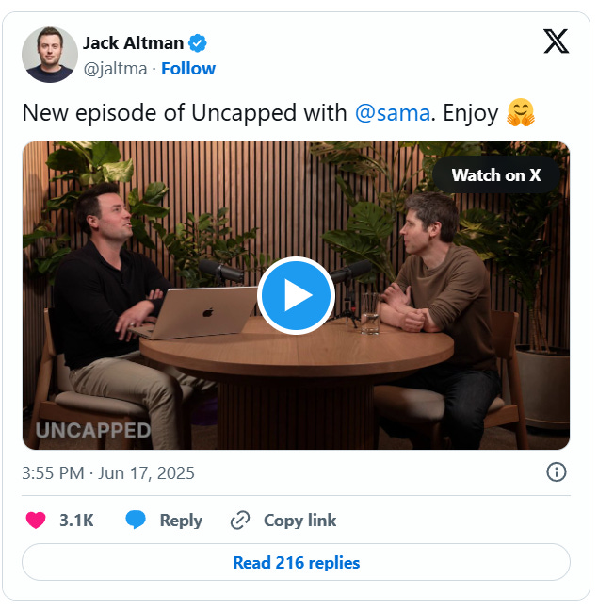
Task: Open Jack Altman's profile picture
Action: click(x=50, y=55)
